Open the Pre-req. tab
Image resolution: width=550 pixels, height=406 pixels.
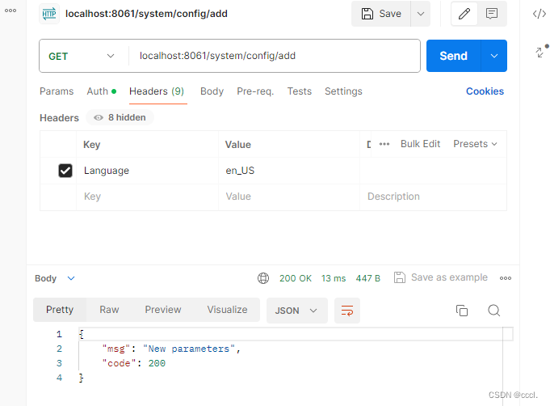tap(255, 91)
